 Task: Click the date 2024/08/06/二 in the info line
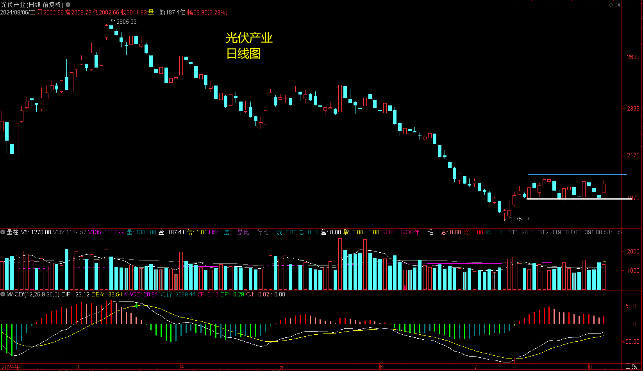18,12
